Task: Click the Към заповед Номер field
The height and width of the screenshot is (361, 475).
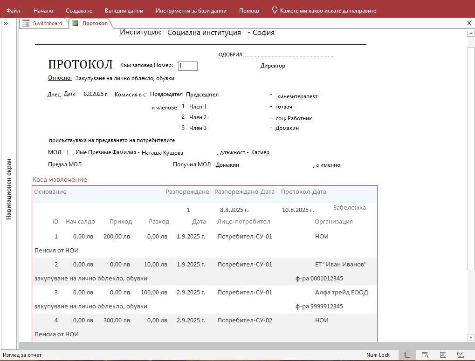Action: point(187,66)
